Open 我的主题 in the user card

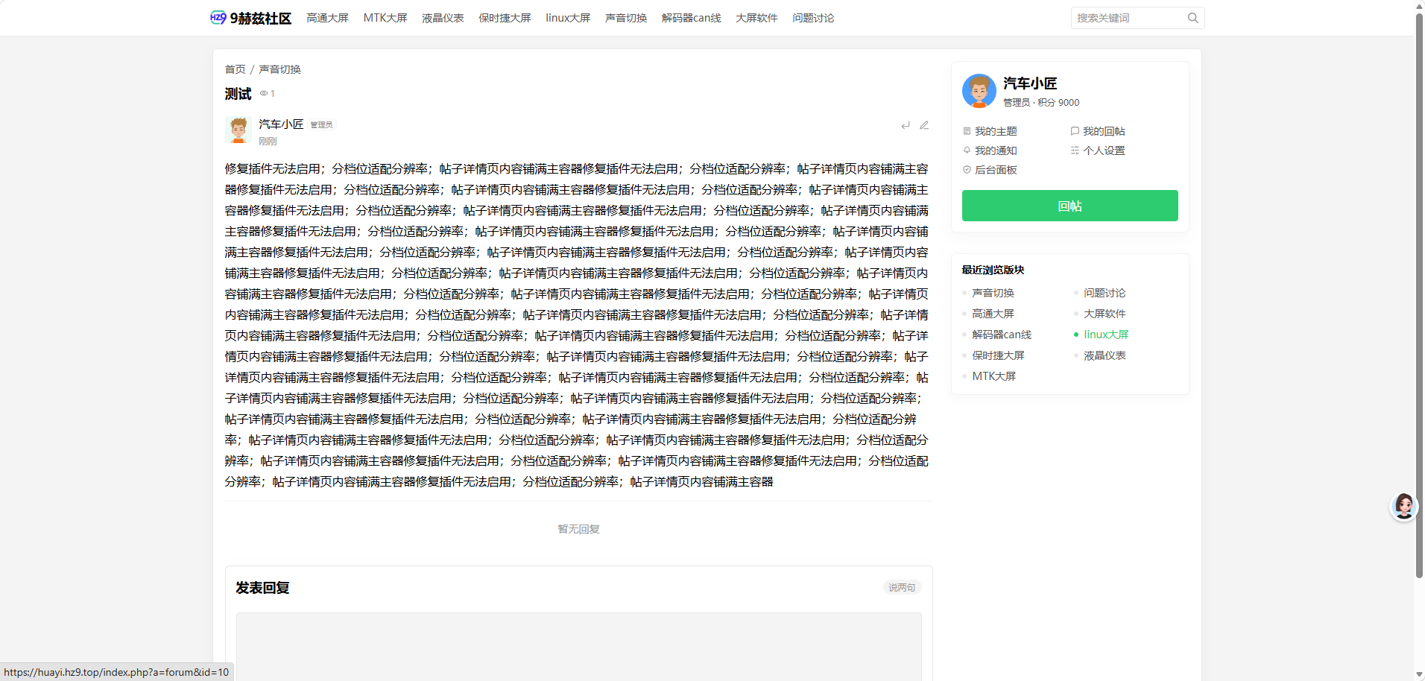coord(990,131)
